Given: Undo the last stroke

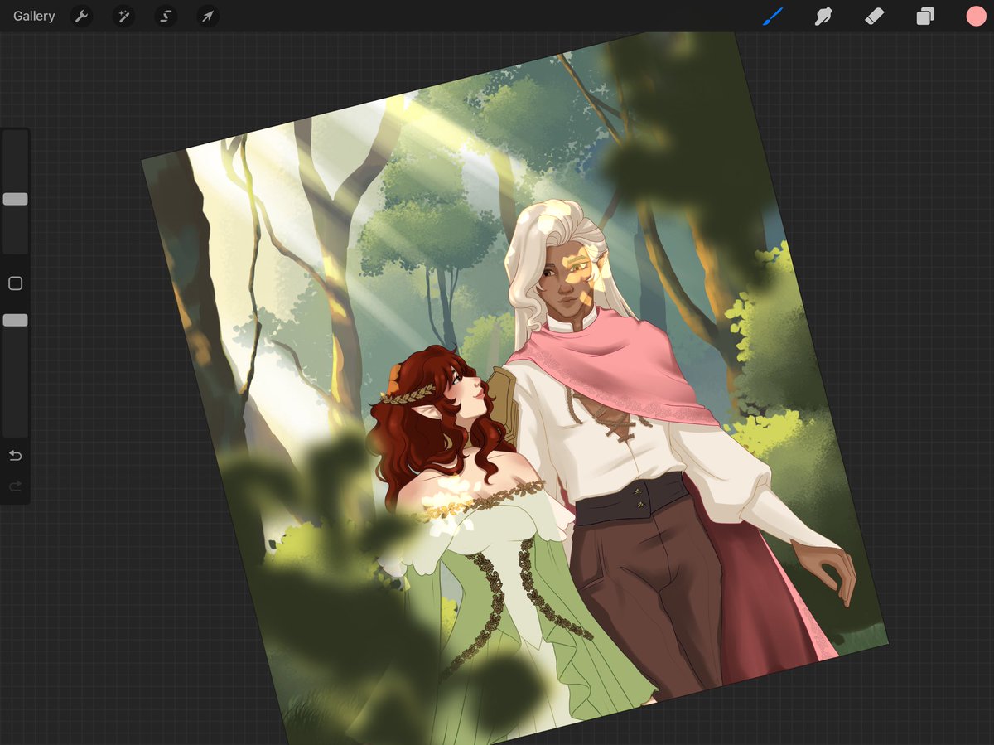Looking at the screenshot, I should (15, 454).
